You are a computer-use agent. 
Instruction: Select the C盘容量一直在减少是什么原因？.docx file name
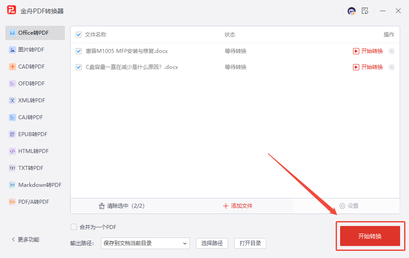click(x=132, y=67)
